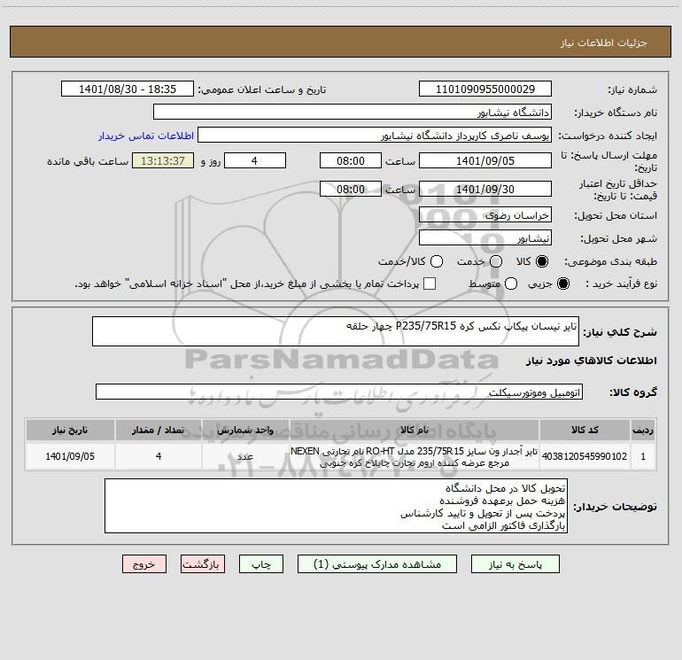Click the announcement date field 1401/08/30 - 18:35
The width and height of the screenshot is (682, 660).
tap(128, 89)
